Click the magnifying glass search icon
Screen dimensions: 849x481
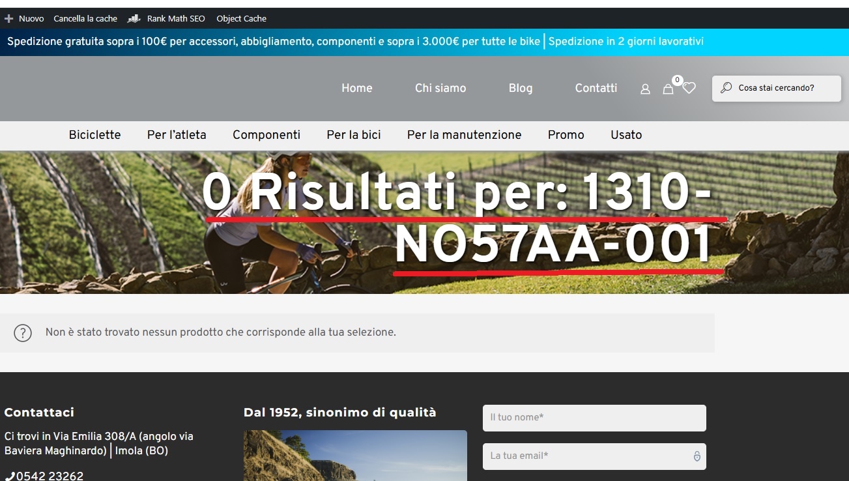pos(726,88)
